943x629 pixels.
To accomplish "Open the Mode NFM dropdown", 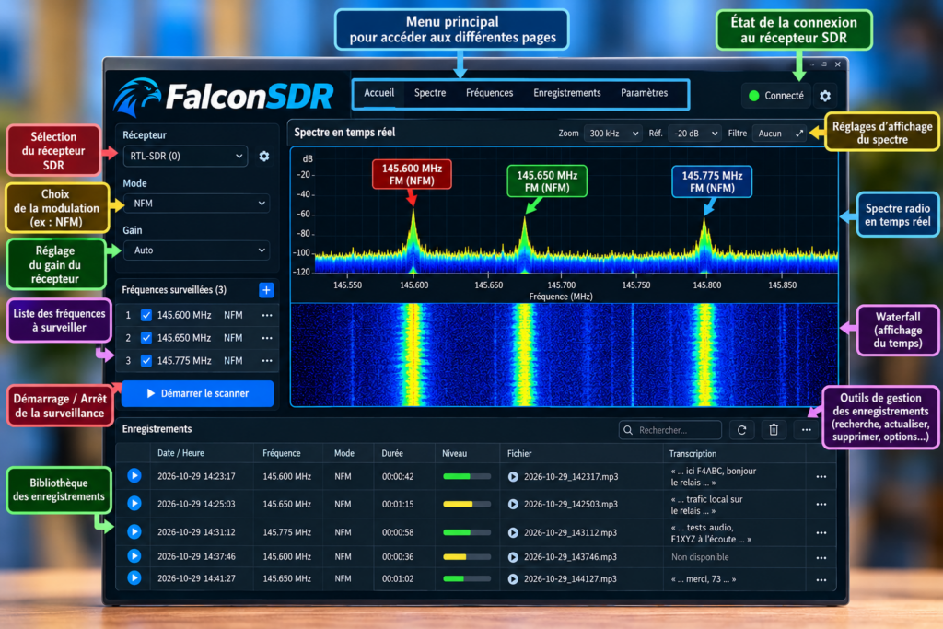I will point(196,204).
